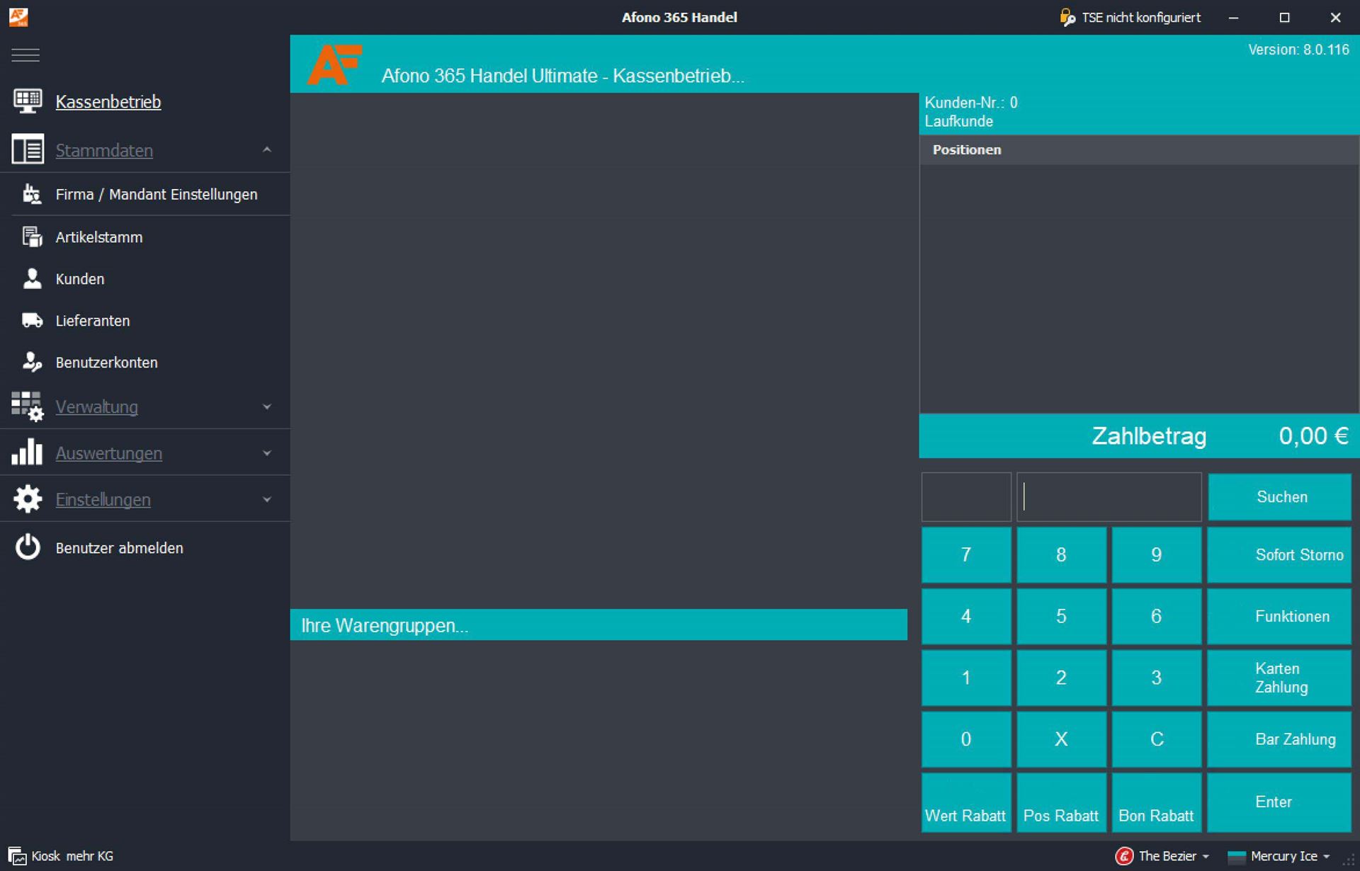Click the Suchen button
The image size is (1360, 871).
point(1280,497)
